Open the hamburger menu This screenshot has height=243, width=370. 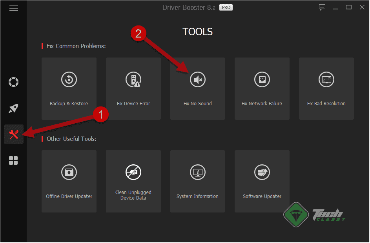(13, 8)
